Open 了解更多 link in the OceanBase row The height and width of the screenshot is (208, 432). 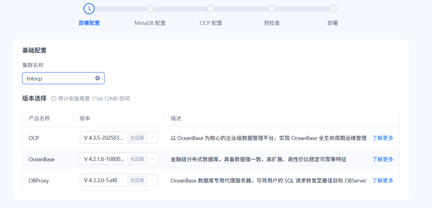click(x=383, y=159)
